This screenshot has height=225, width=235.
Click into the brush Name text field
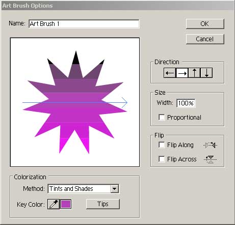click(x=84, y=24)
